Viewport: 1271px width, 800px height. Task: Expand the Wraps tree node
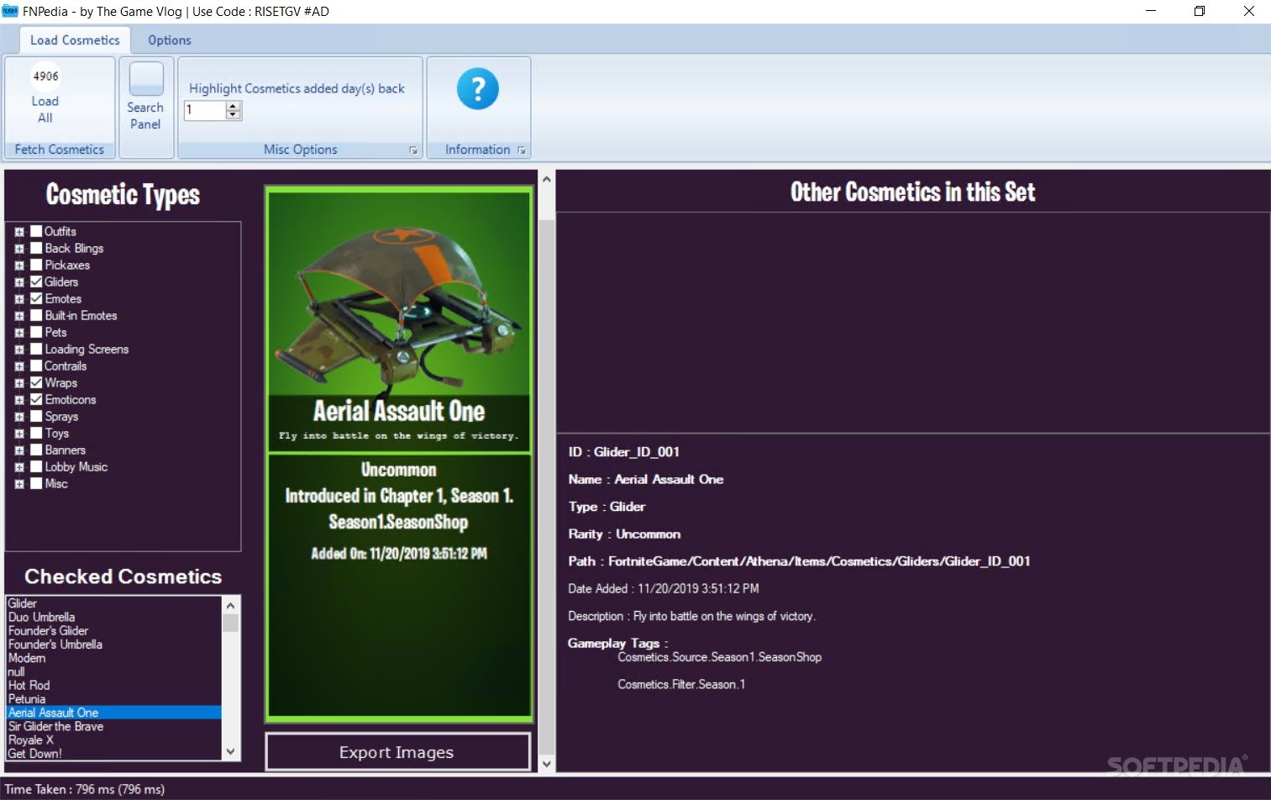(19, 383)
